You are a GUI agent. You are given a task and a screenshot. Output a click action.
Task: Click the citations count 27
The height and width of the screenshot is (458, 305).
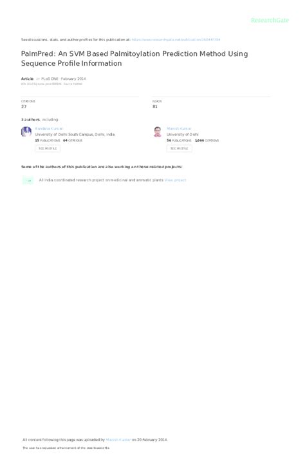pyautogui.click(x=24, y=107)
